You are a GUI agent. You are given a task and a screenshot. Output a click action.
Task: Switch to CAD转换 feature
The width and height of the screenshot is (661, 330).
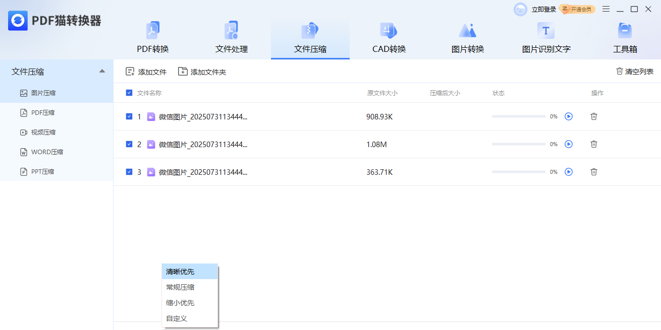(389, 38)
